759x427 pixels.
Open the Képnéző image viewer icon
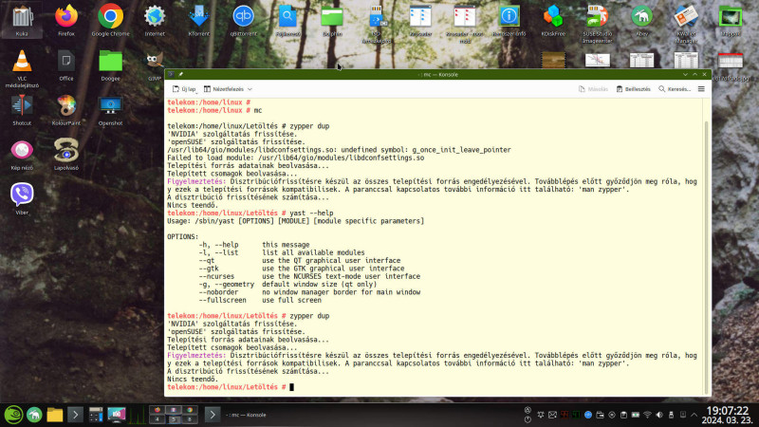click(x=22, y=155)
